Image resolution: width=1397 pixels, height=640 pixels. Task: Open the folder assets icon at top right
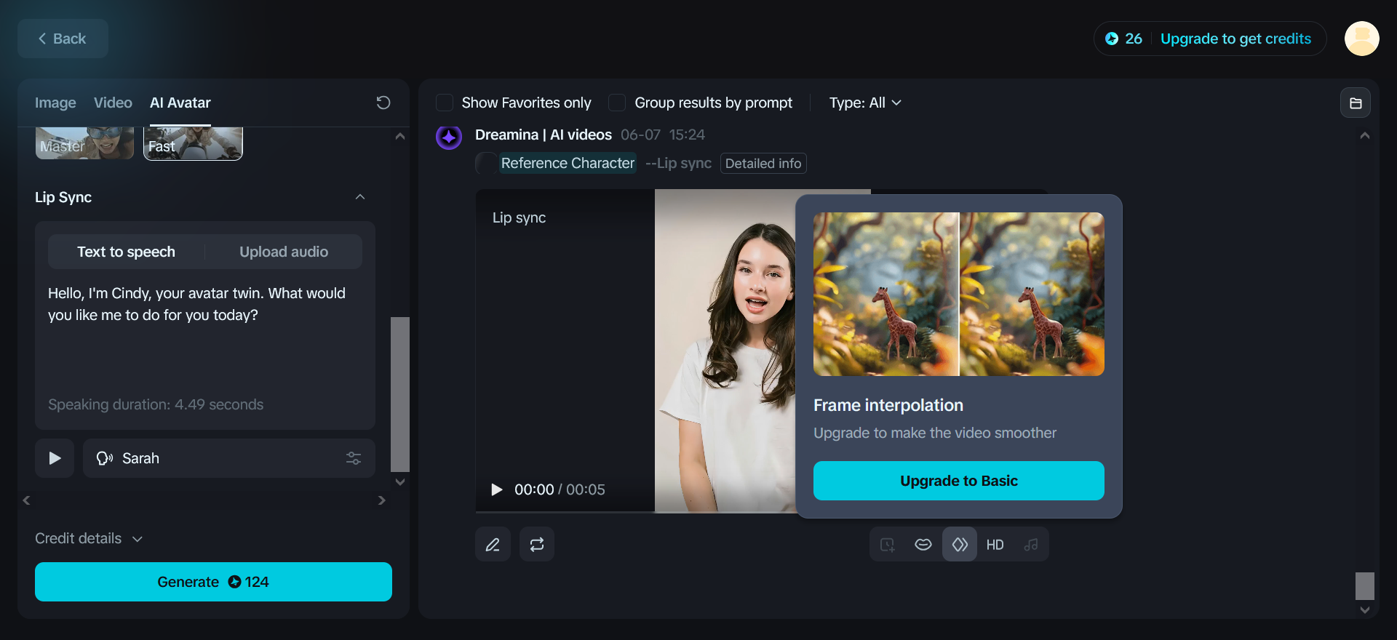(1356, 103)
